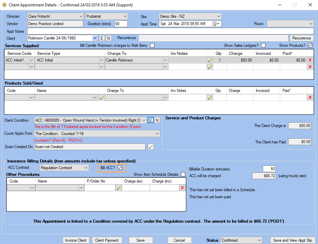This screenshot has width=318, height=244.
Task: Click the Invoice Client button
Action: coord(76,240)
